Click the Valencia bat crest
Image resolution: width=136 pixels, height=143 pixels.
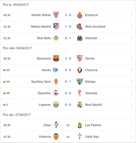point(56,136)
